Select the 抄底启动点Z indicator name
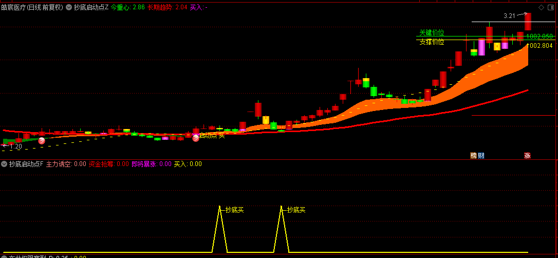The image size is (558, 258). pos(91,7)
